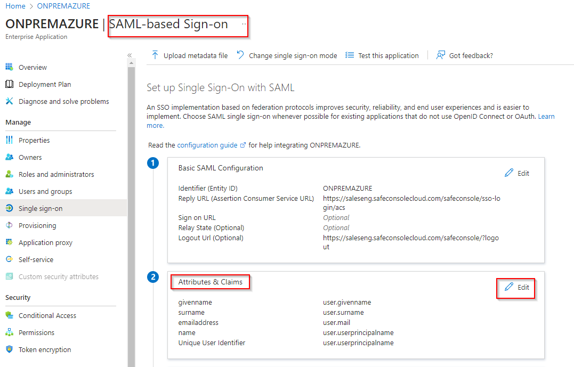This screenshot has height=367, width=574.
Task: Click the sidebar scrollbar up arrow
Action: [131, 63]
